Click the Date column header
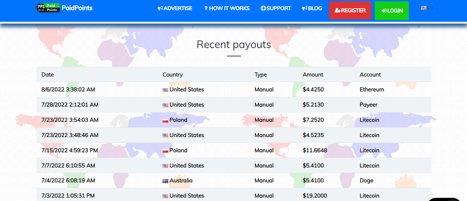This screenshot has width=467, height=201. click(x=47, y=74)
